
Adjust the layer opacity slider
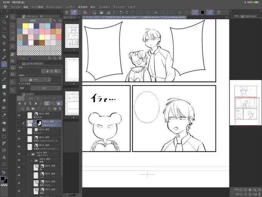coord(48,98)
